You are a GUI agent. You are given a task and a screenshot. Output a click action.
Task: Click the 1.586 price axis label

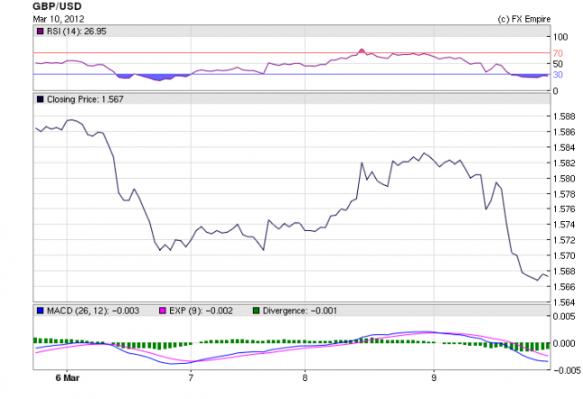[564, 132]
